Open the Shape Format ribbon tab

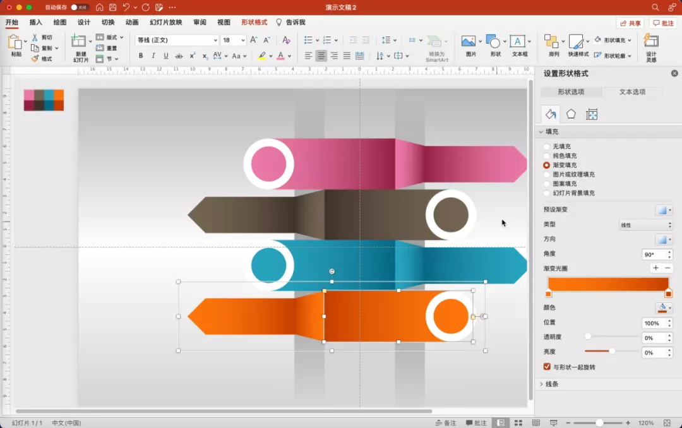click(x=254, y=22)
